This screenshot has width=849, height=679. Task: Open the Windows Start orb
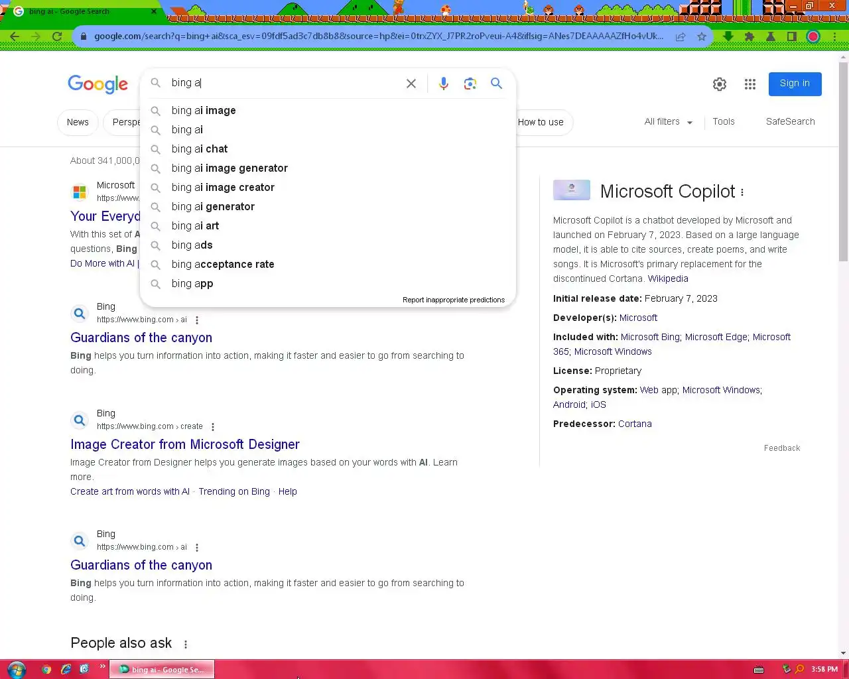[17, 669]
